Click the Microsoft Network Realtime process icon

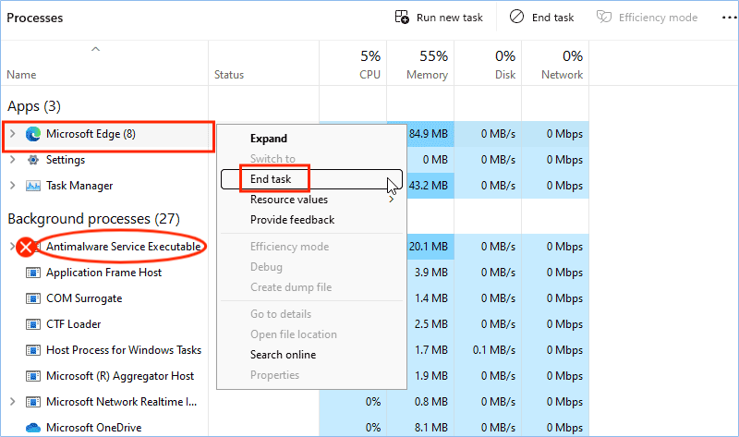[x=33, y=402]
